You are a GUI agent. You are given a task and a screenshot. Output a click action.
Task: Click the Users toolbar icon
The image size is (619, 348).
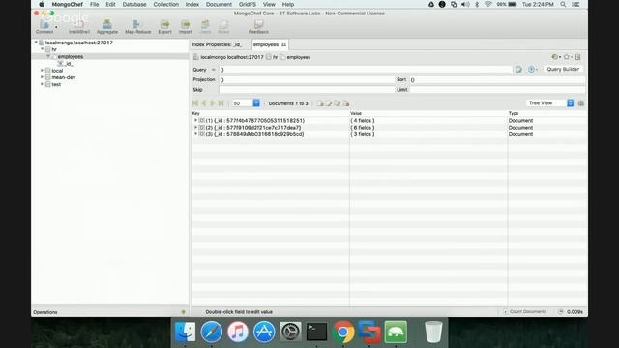click(205, 26)
